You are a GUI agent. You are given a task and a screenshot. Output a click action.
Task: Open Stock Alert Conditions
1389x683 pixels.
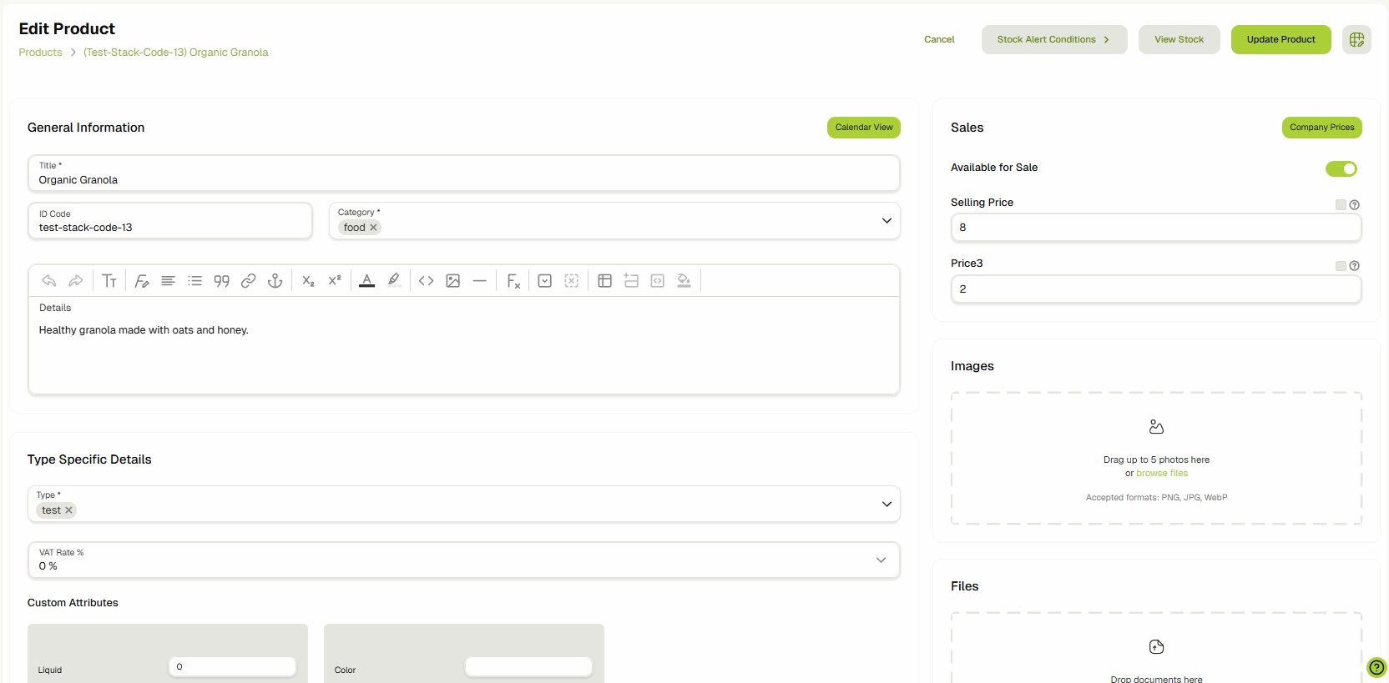point(1053,39)
